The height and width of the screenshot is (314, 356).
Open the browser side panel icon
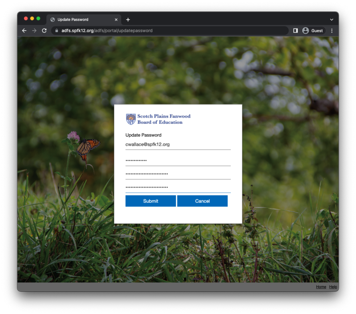pyautogui.click(x=295, y=30)
